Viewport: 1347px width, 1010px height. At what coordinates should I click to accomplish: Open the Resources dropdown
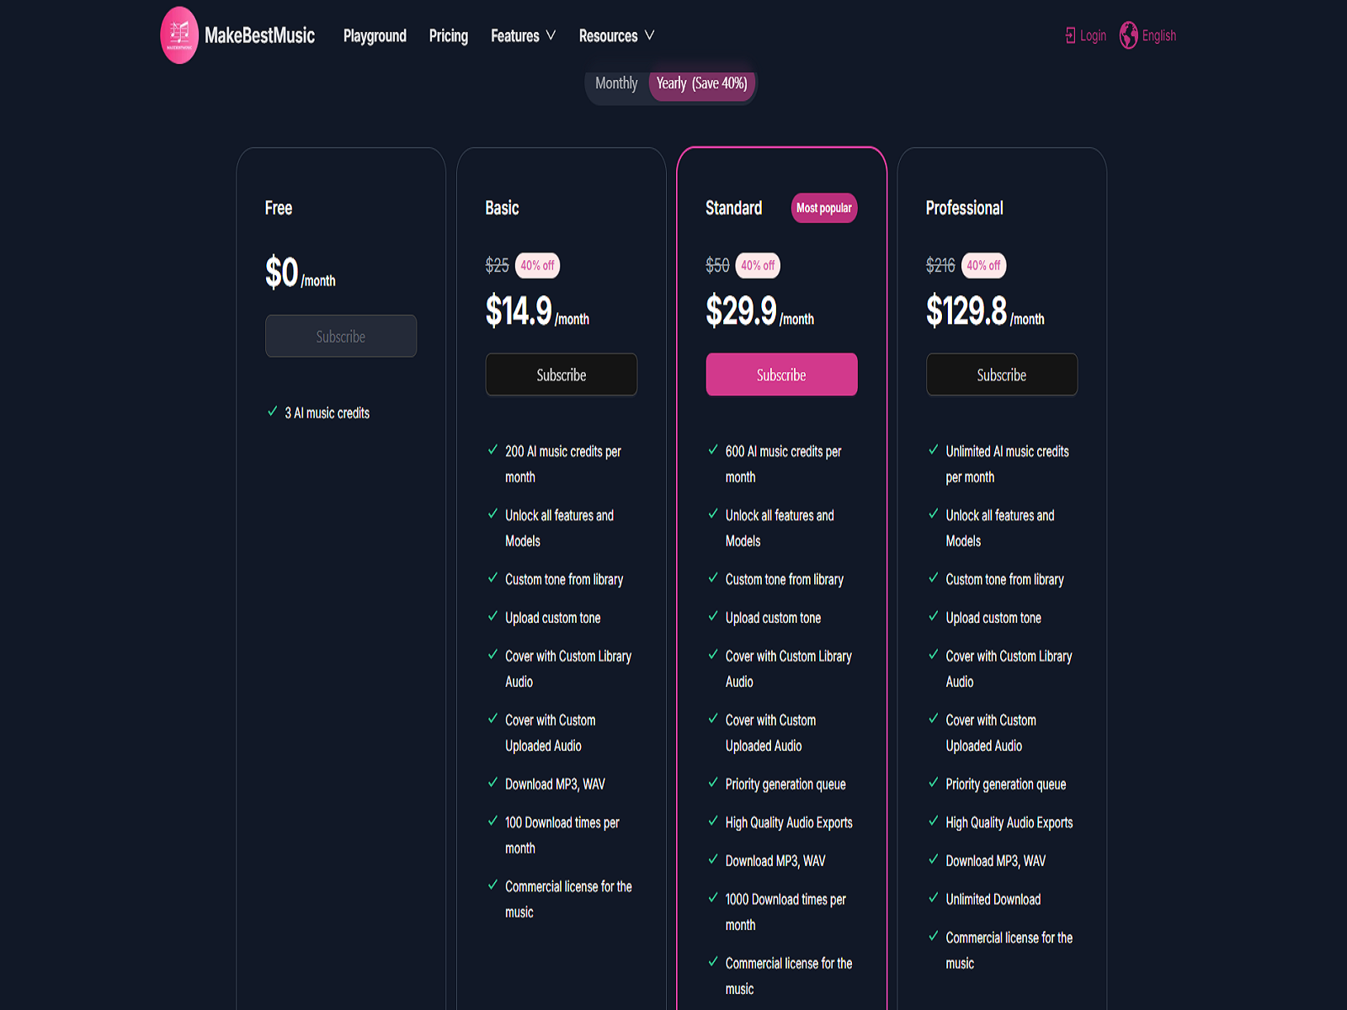(x=616, y=35)
